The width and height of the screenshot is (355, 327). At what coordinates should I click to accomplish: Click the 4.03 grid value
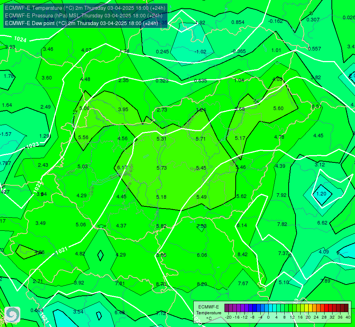[x=277, y=79]
